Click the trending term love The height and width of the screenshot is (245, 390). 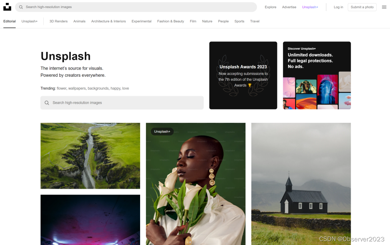coord(126,88)
